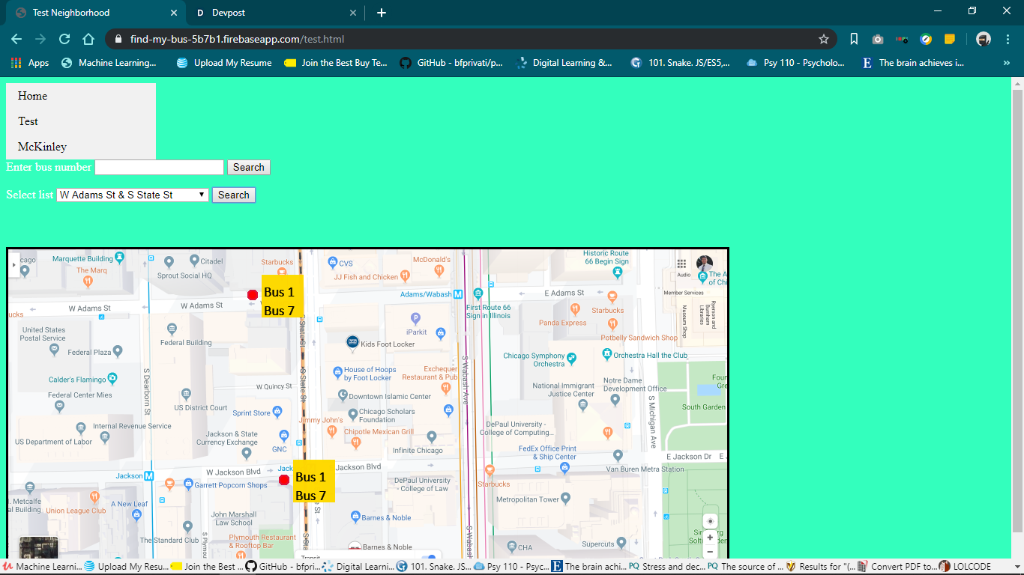Open a new browser tab
This screenshot has height=575, width=1024.
click(382, 13)
